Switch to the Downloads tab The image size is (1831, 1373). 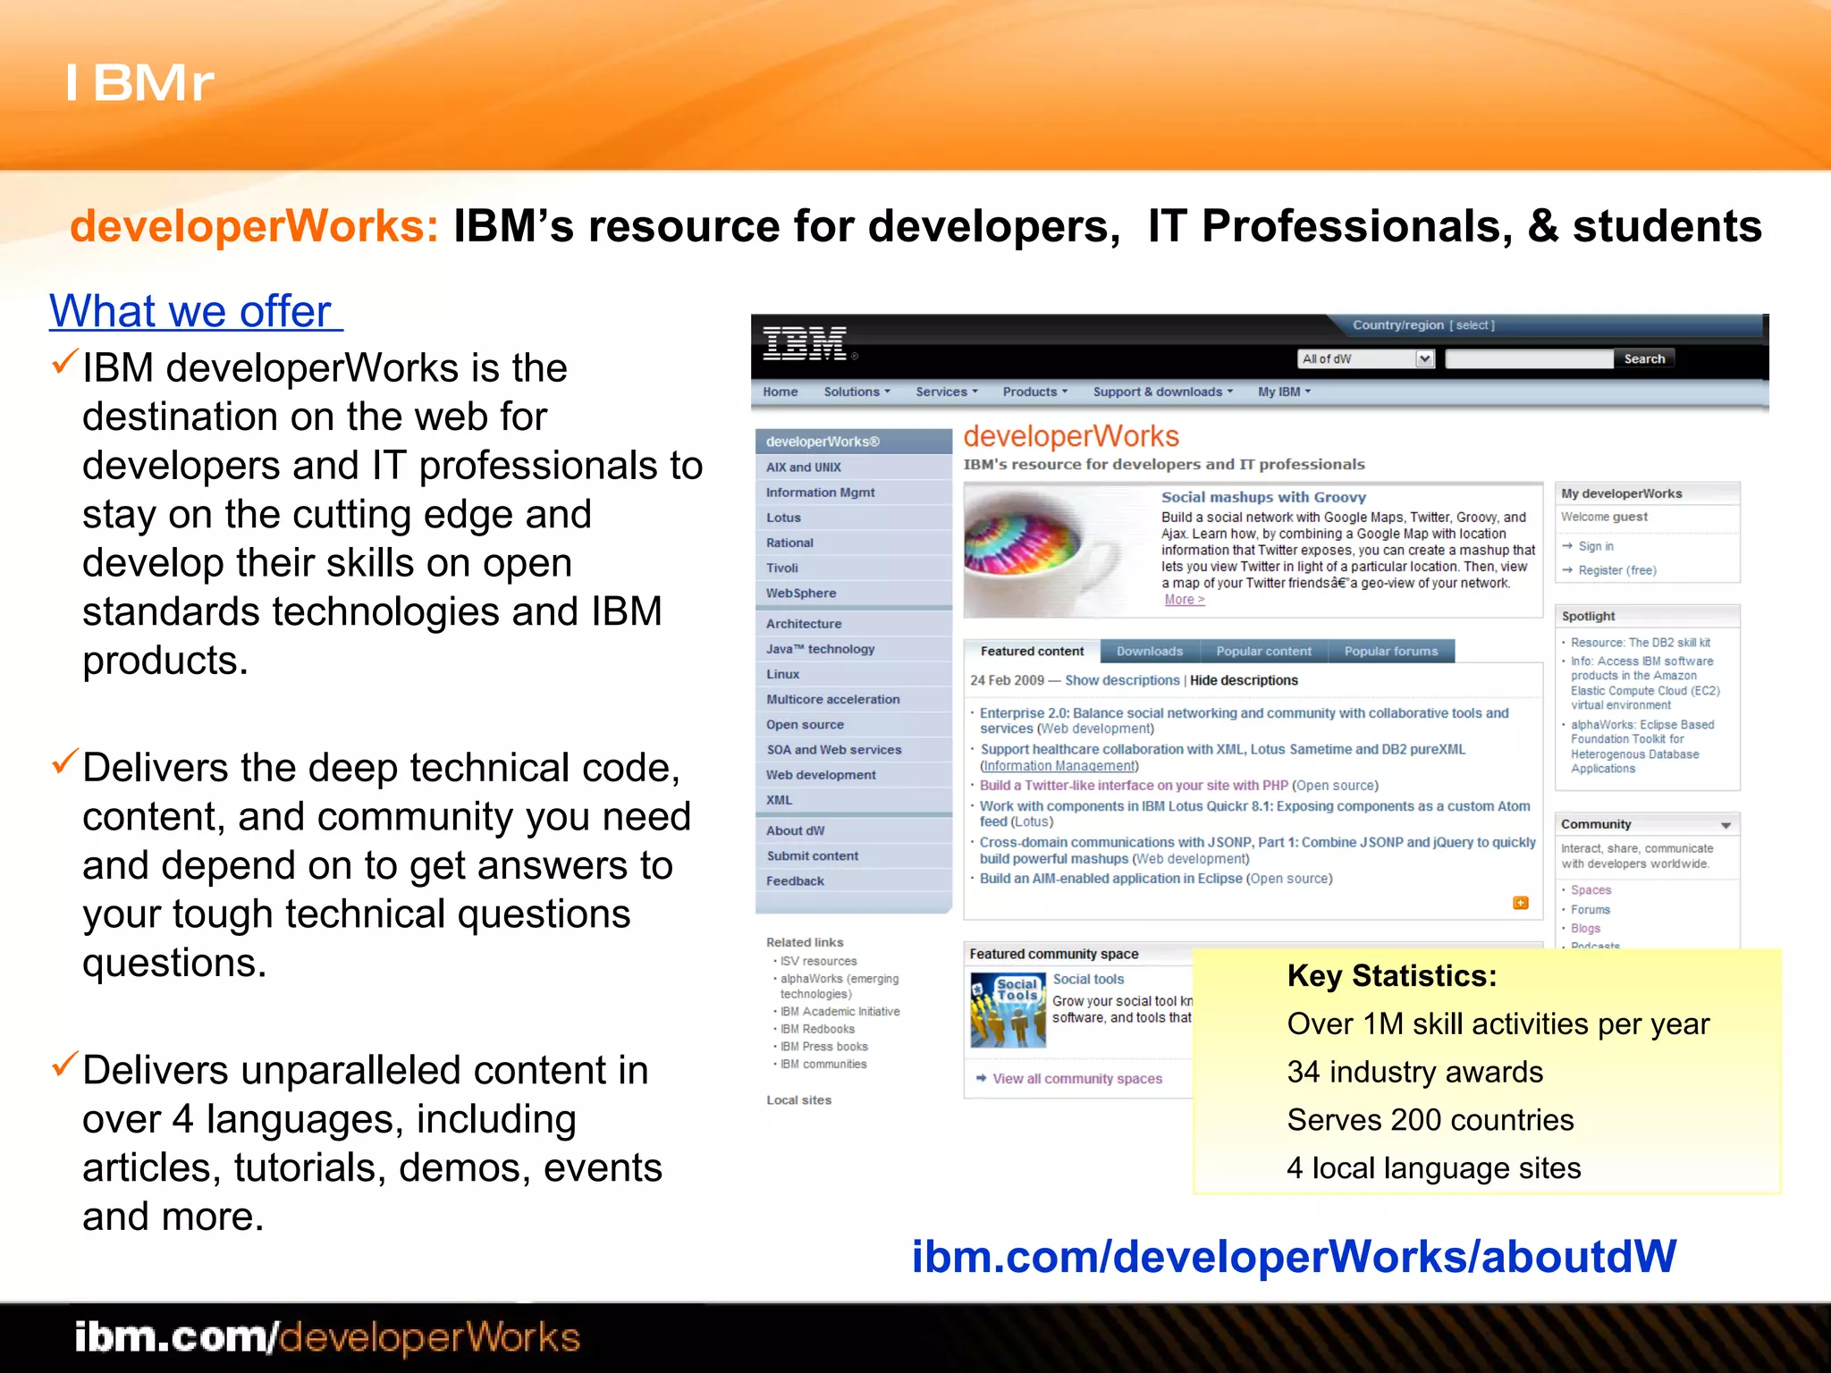coord(1149,651)
